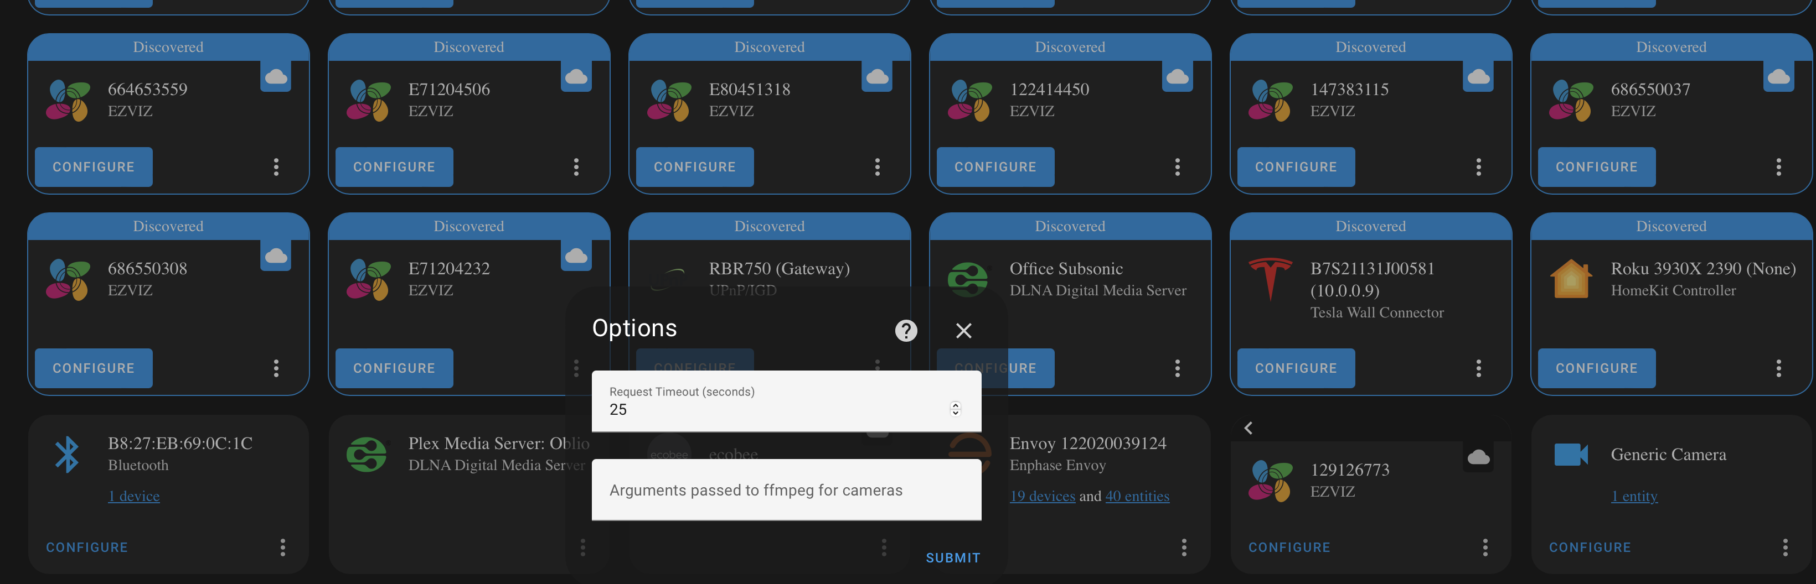The width and height of the screenshot is (1816, 584).
Task: Submit the Options dialog
Action: pyautogui.click(x=952, y=557)
